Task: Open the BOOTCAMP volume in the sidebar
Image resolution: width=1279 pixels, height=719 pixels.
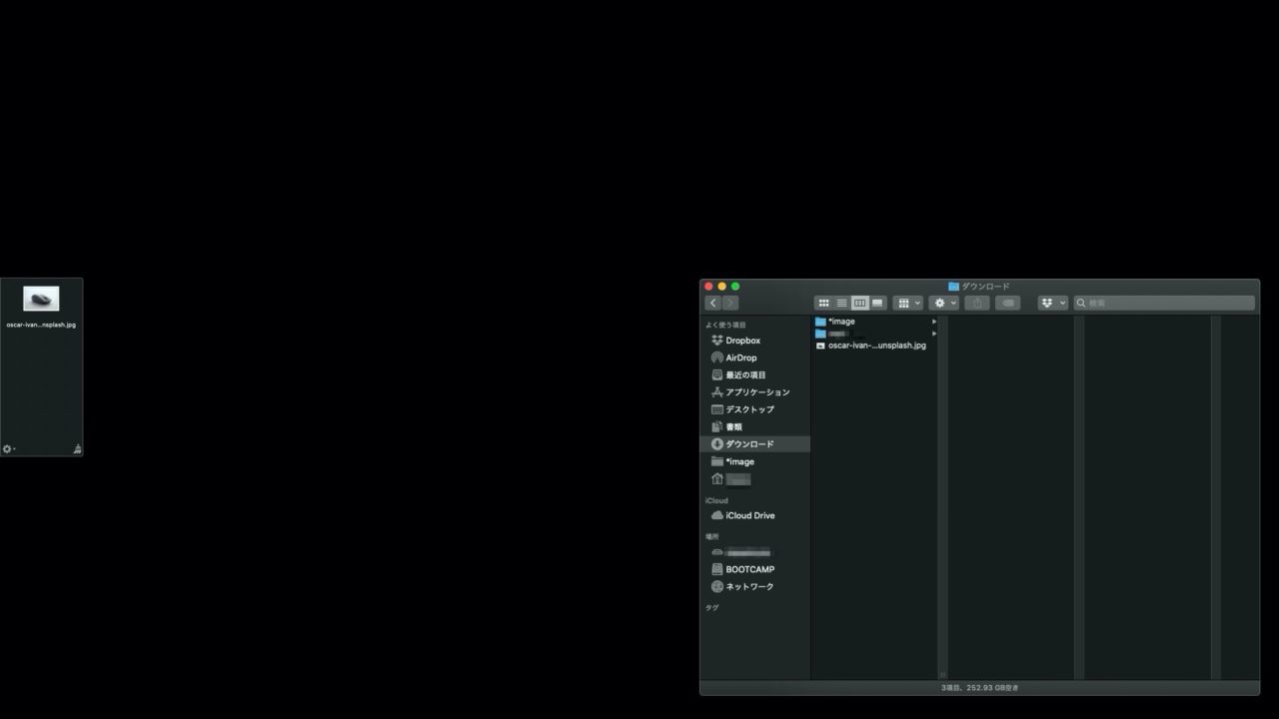Action: coord(754,569)
